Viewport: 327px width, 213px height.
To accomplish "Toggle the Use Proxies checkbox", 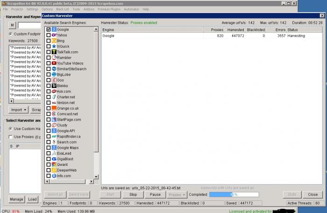I will [x=10, y=137].
